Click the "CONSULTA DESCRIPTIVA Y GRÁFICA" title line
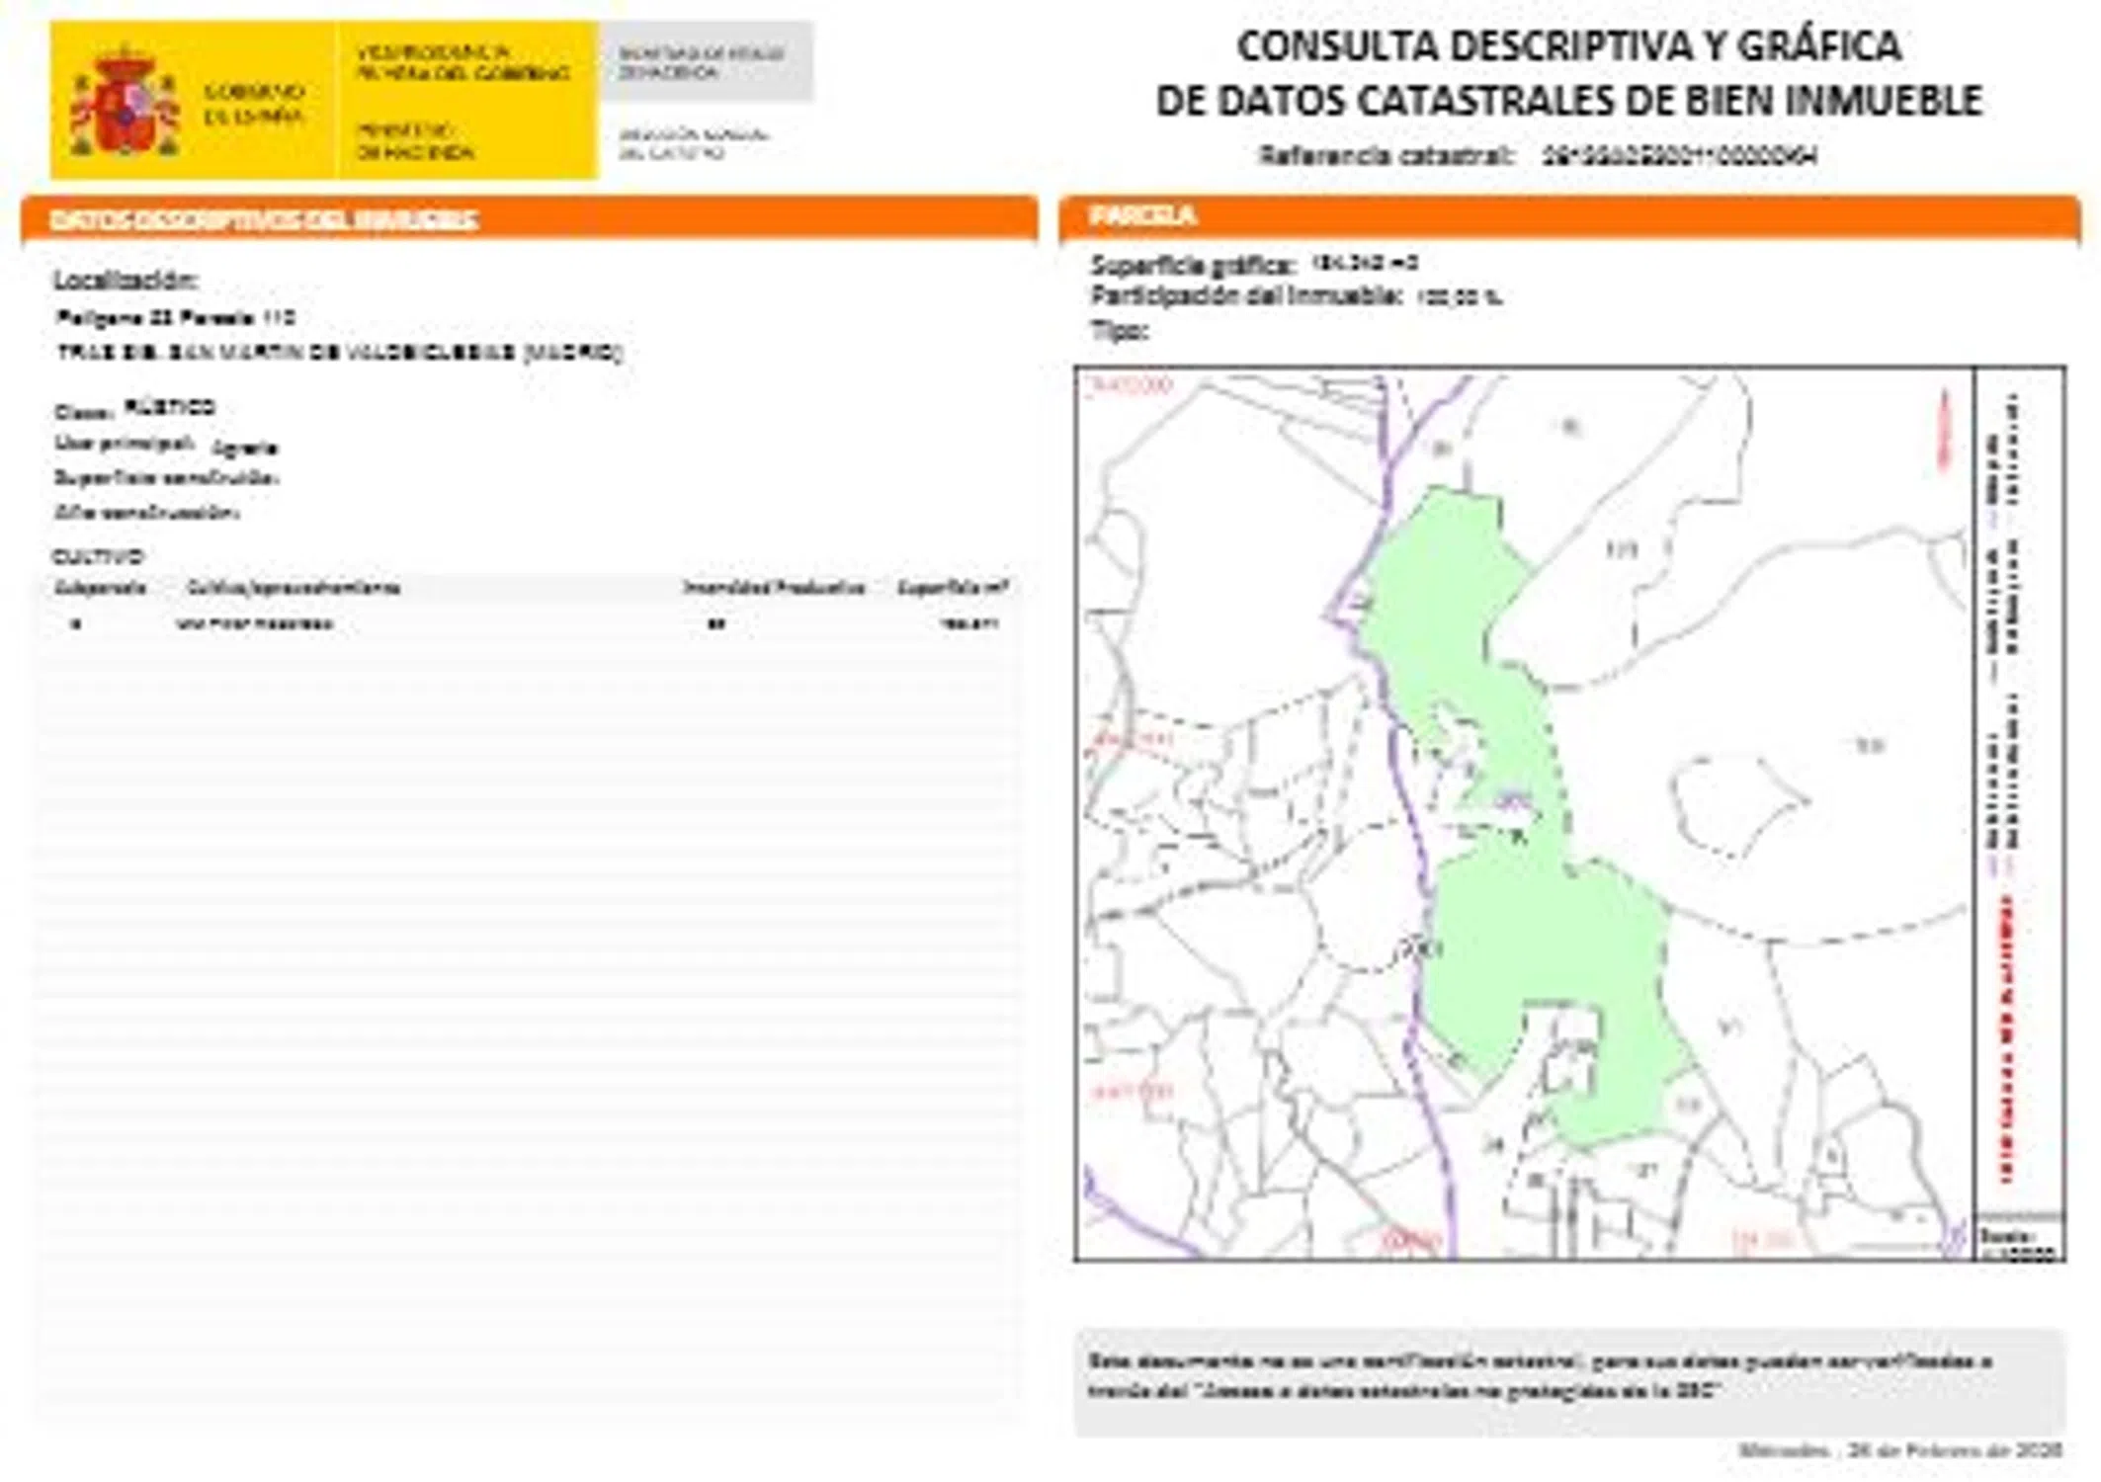 point(1569,45)
